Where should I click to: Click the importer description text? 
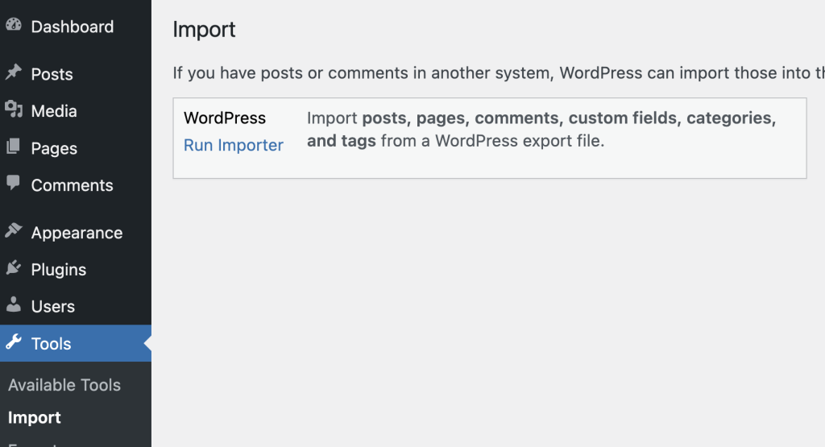(x=541, y=130)
